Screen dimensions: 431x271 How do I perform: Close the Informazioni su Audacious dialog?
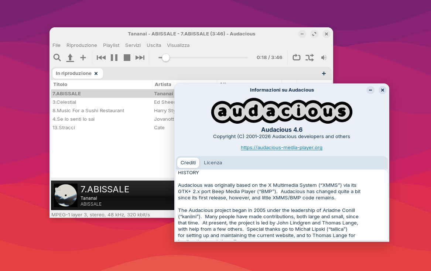(382, 90)
